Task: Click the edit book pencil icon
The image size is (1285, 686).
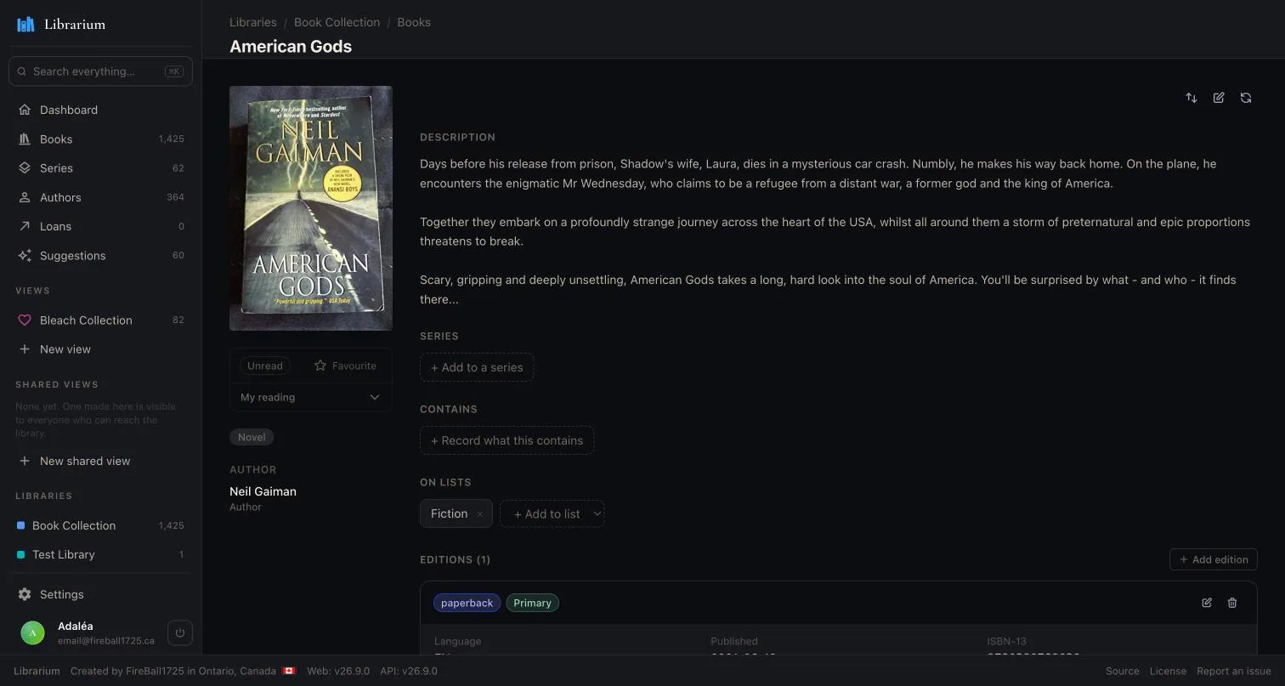Action: (x=1219, y=98)
